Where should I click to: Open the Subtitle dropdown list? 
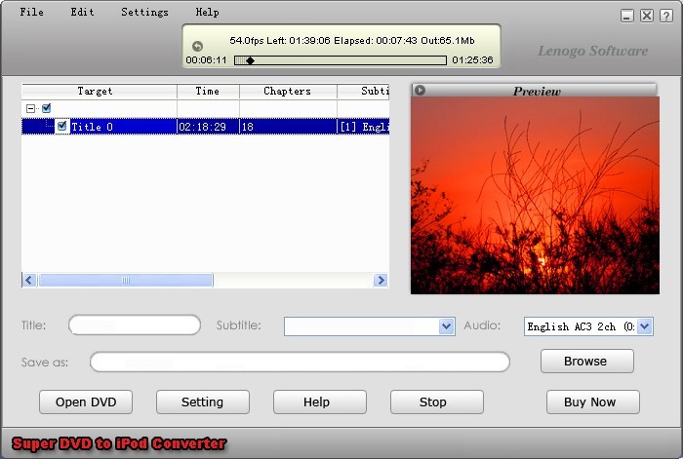click(x=446, y=326)
